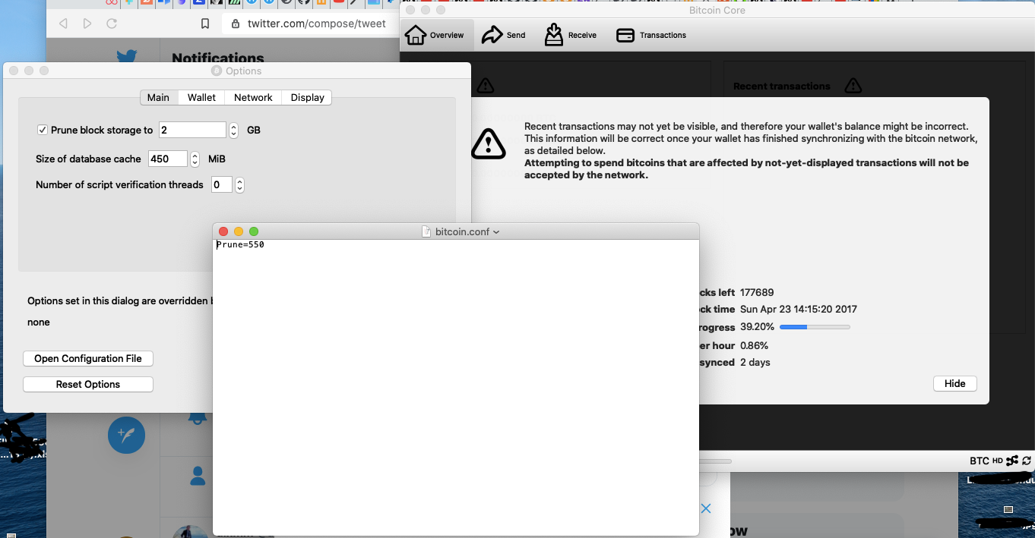Screen dimensions: 1035x538
Task: Switch to the Wallet tab in Options
Action: click(201, 97)
